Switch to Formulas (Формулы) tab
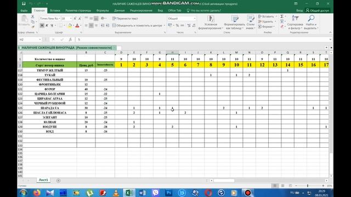The height and width of the screenshot is (197, 351). [x=103, y=10]
